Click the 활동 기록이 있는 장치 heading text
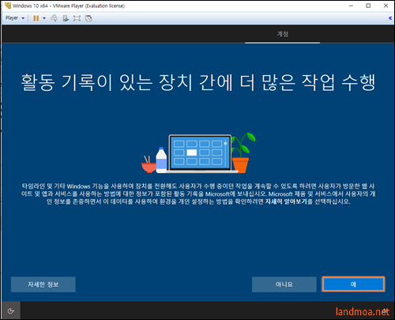 107,82
